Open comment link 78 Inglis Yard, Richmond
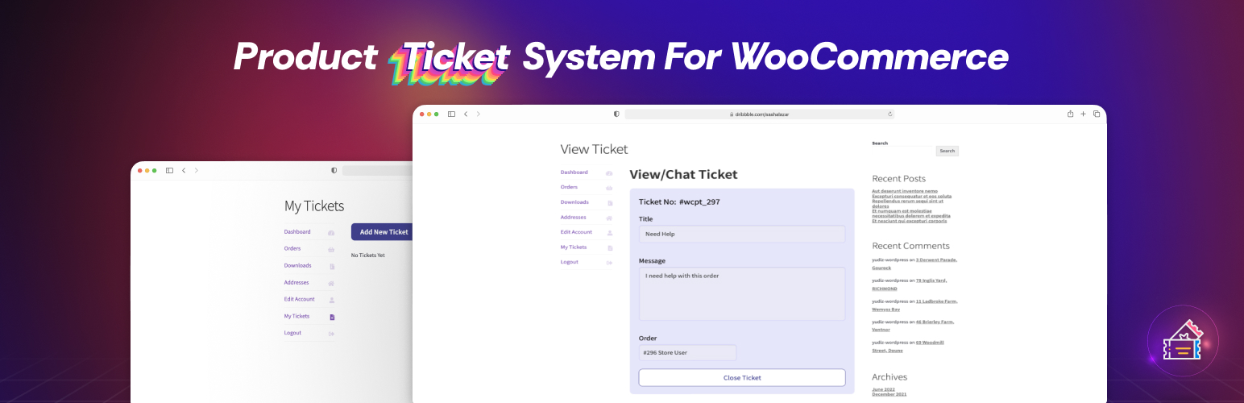The image size is (1244, 403). [910, 284]
